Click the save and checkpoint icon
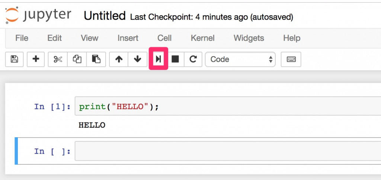 click(x=15, y=59)
